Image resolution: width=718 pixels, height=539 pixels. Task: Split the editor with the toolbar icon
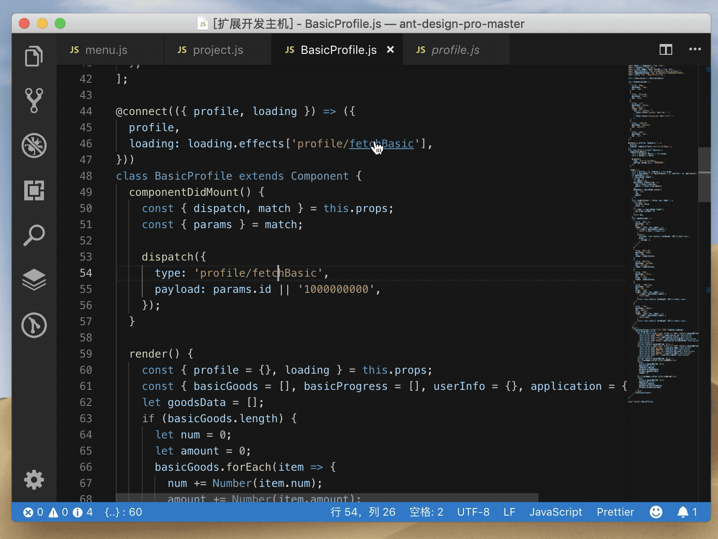coord(666,49)
